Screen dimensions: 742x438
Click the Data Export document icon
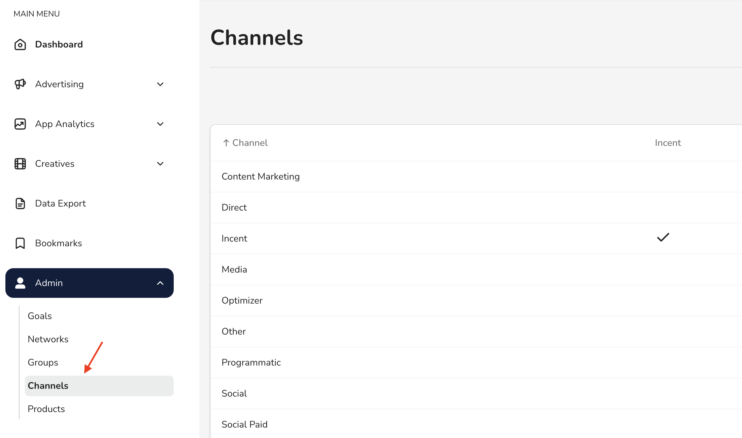20,204
